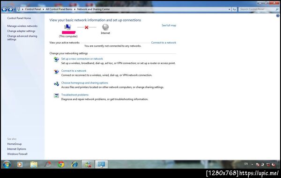Open Connect to a network under networking settings

[74, 71]
